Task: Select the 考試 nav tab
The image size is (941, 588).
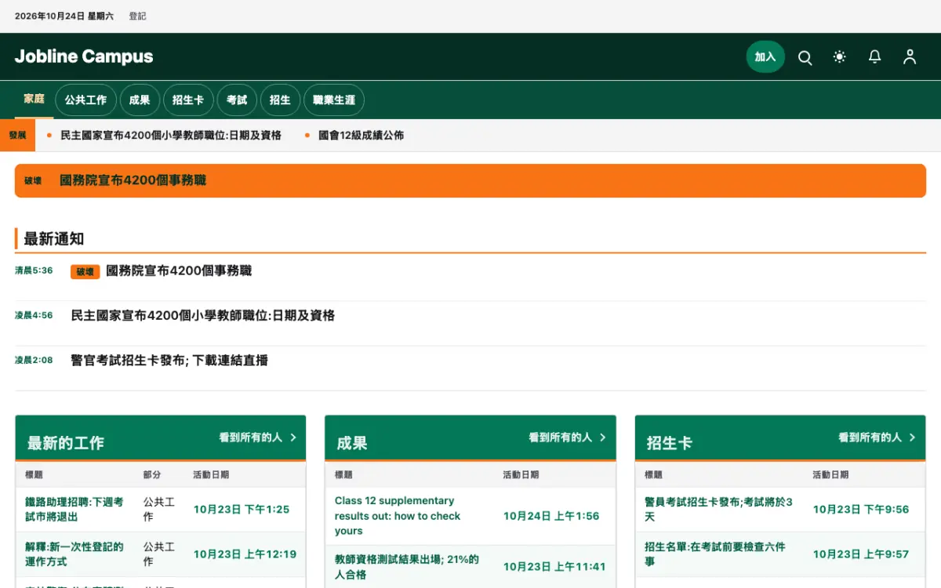Action: [237, 100]
